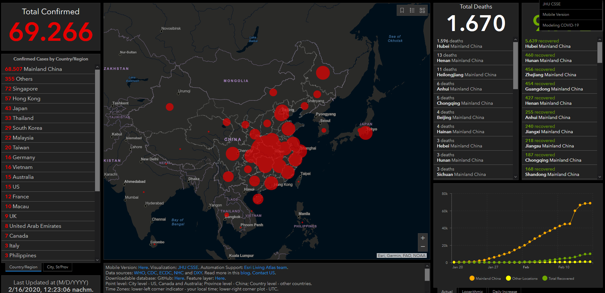Screen dimensions: 605x293
Task: Open the basemap gallery grid icon
Action: pos(422,10)
